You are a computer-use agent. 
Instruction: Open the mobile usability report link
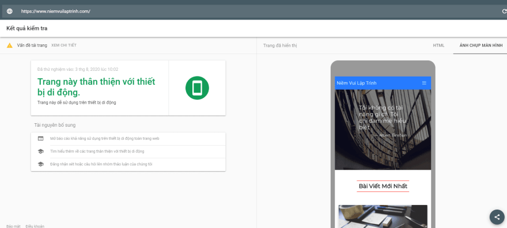[105, 139]
